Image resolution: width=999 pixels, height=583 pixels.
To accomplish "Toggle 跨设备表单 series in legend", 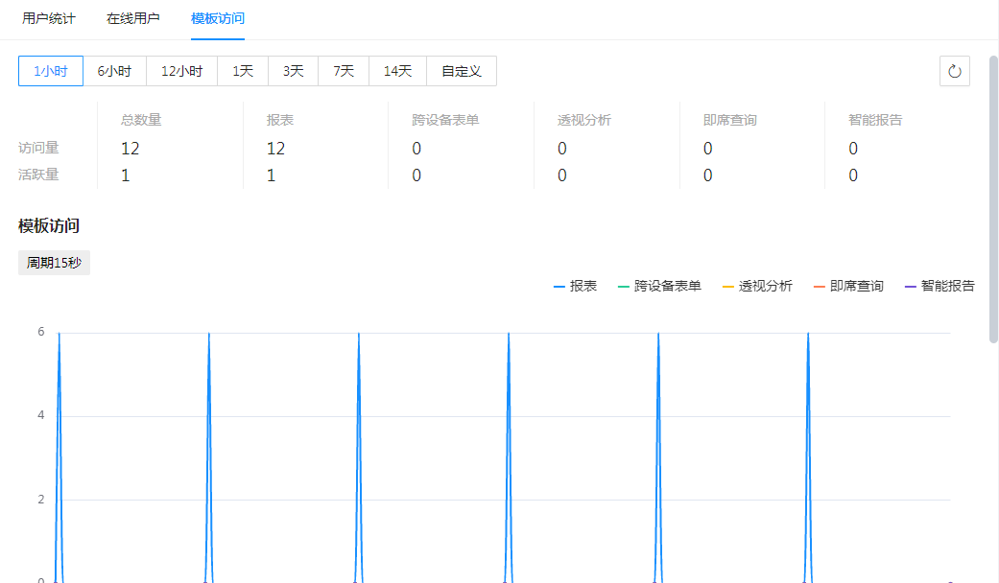I will 659,286.
